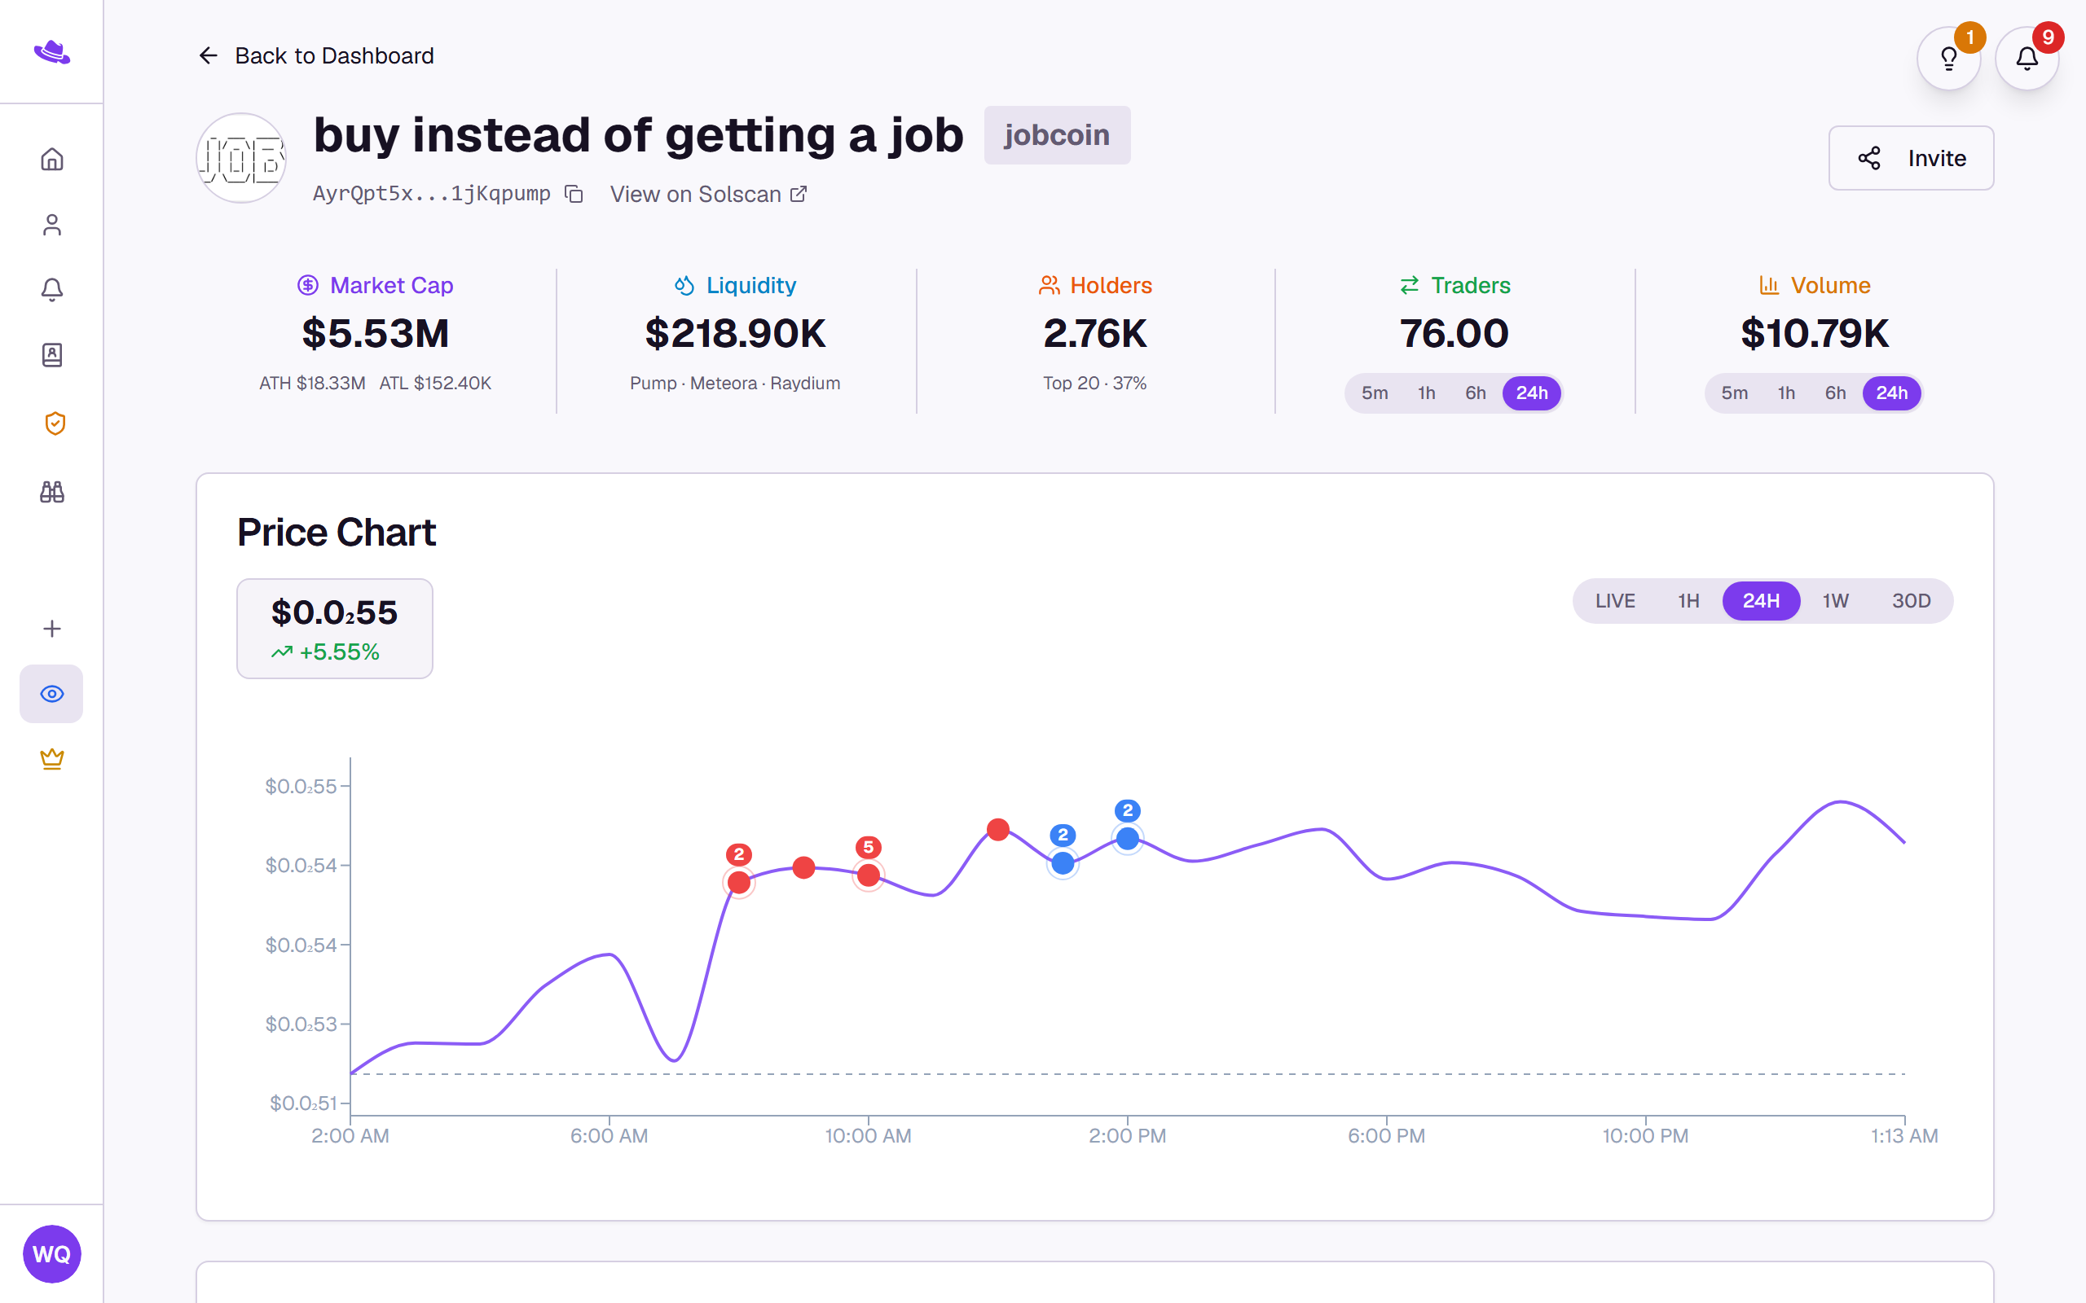Switch price chart to 24H range

coord(1761,601)
